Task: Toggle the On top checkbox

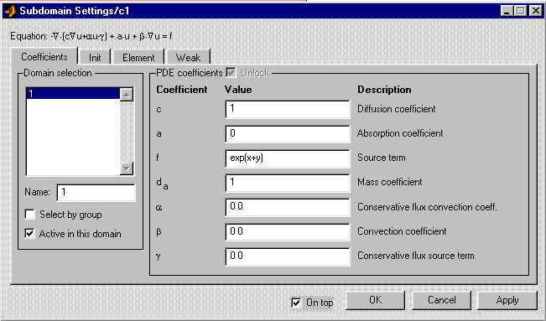Action: tap(296, 303)
